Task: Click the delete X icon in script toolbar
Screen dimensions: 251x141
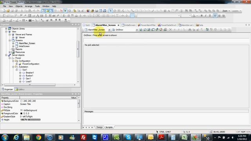Action: [171, 30]
